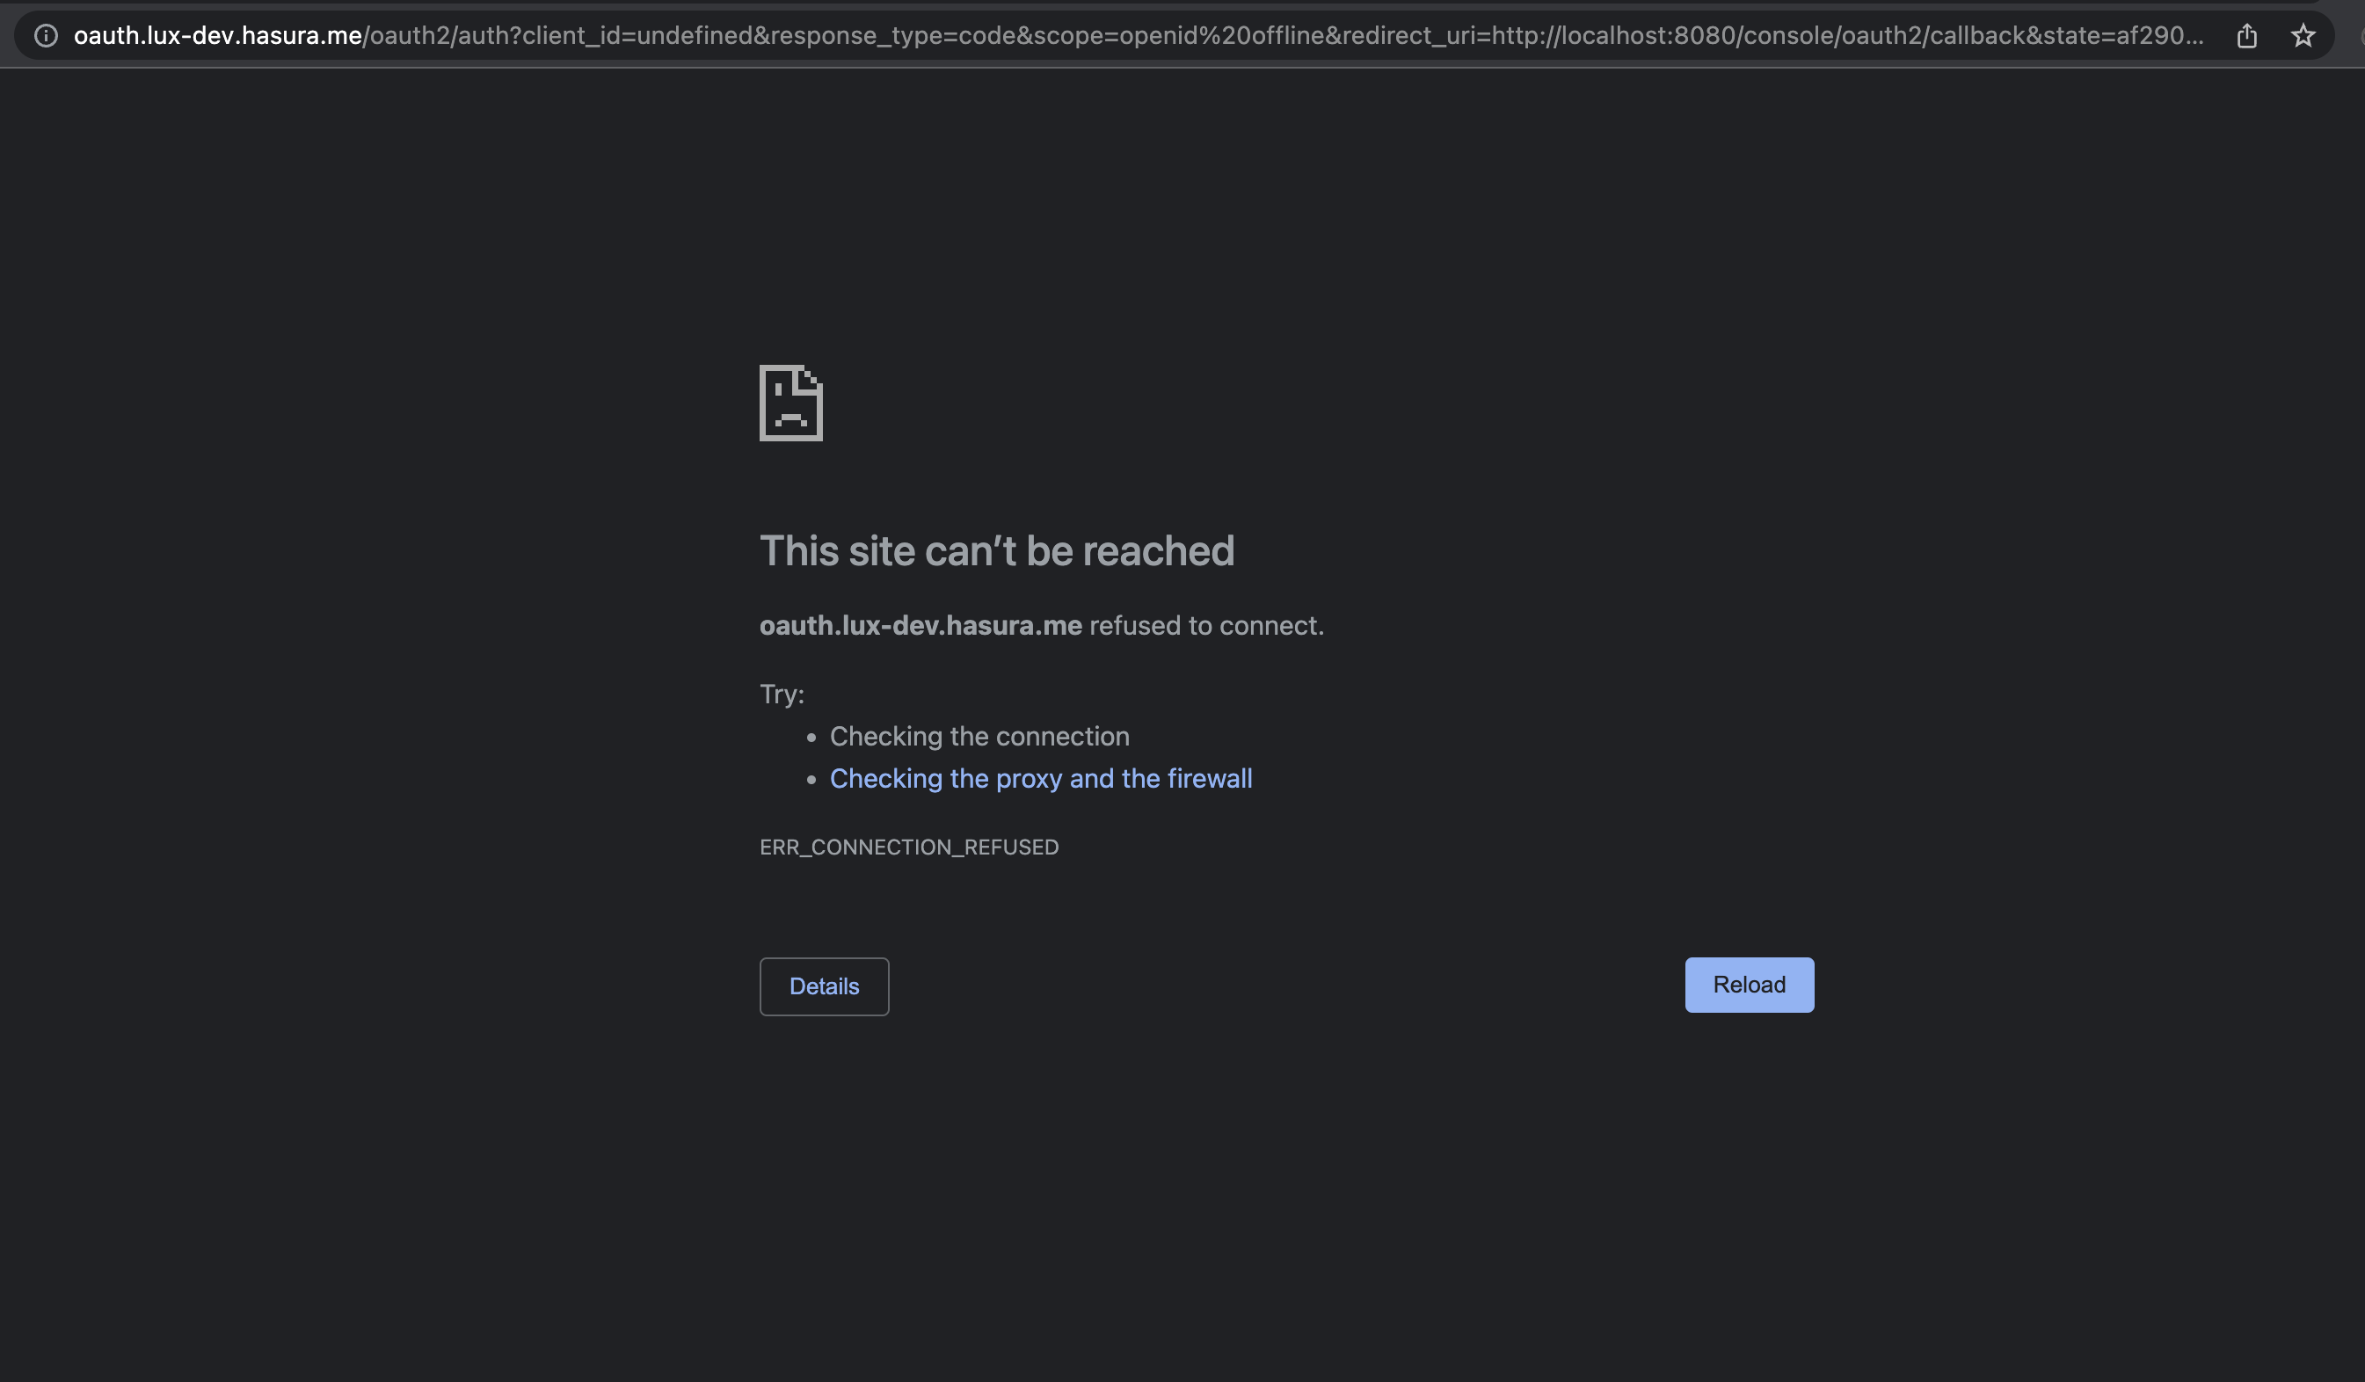Click the ERR_CONNECTION_REFUSED error code
Screen dimensions: 2365x1382
click(x=908, y=847)
